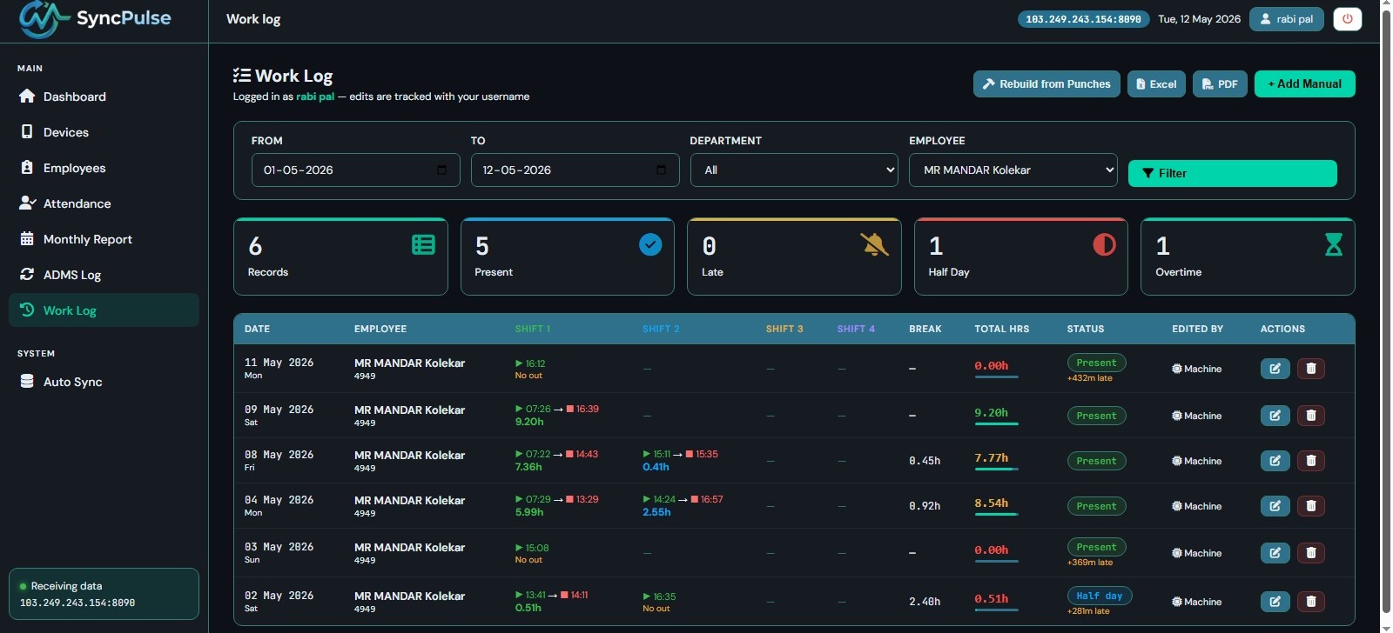Click the rabi pal user button

1286,19
